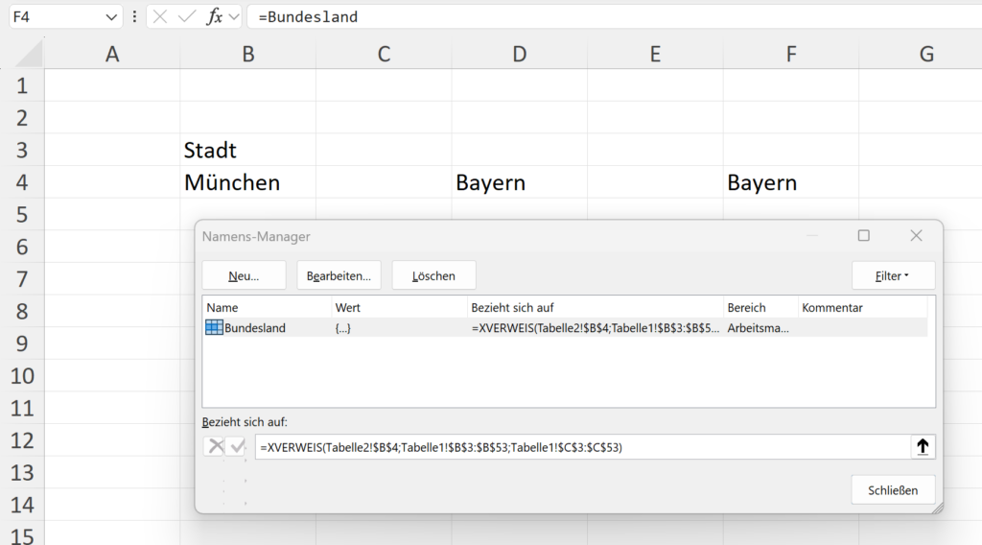Click the collapse dialog up-arrow icon
Image resolution: width=982 pixels, height=545 pixels.
click(x=923, y=447)
